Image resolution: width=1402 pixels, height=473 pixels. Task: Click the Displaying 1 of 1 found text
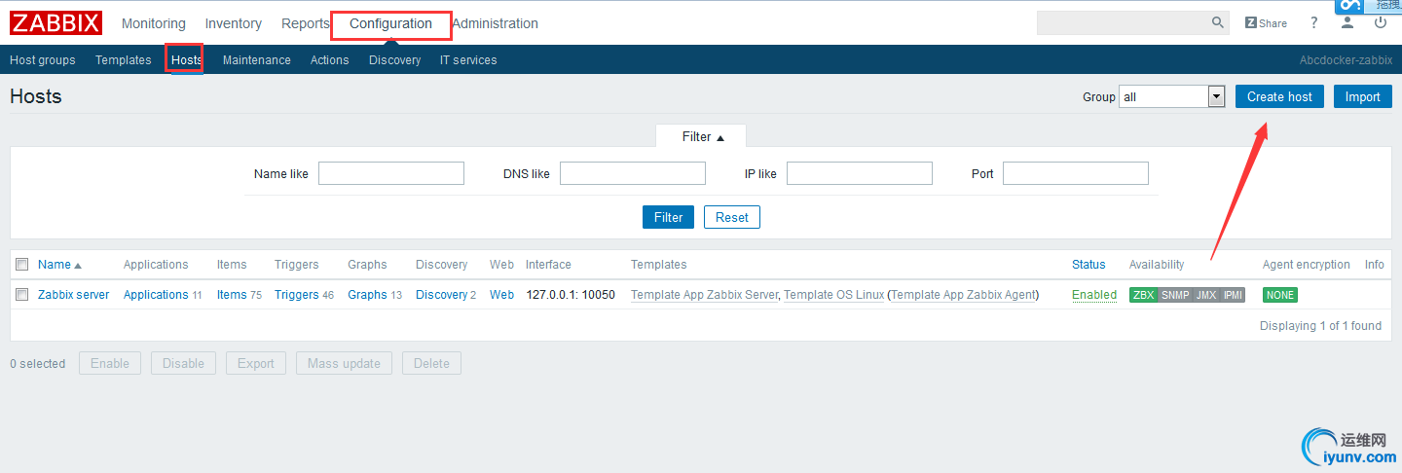pos(1320,326)
